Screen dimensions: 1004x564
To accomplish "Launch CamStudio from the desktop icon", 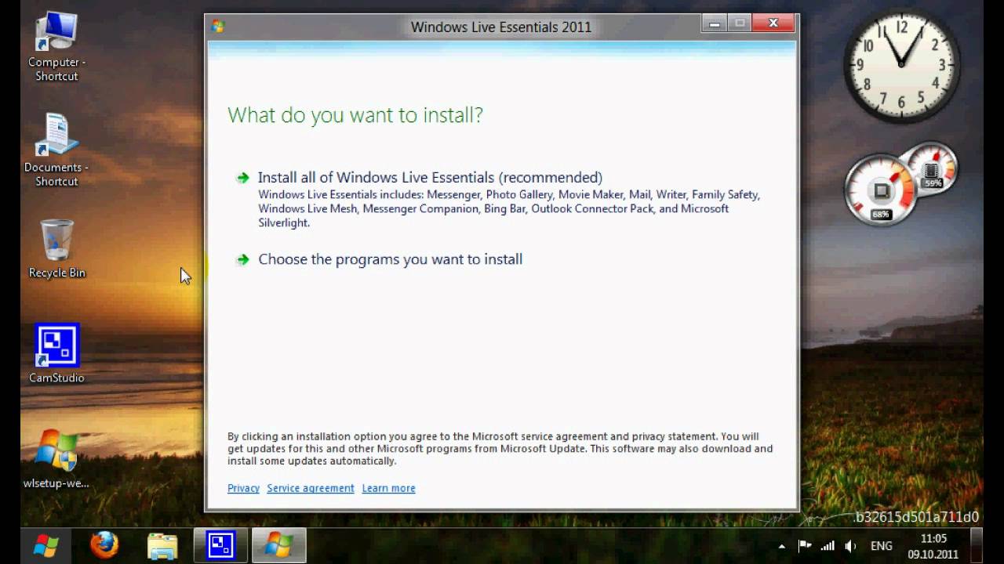I will (x=56, y=353).
